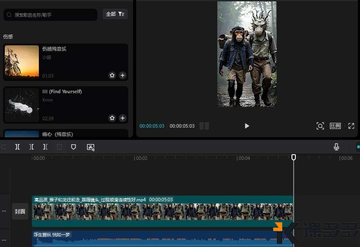Select the mp4 video clip on the timeline
Viewport: 360px width, 247px height.
[163, 211]
